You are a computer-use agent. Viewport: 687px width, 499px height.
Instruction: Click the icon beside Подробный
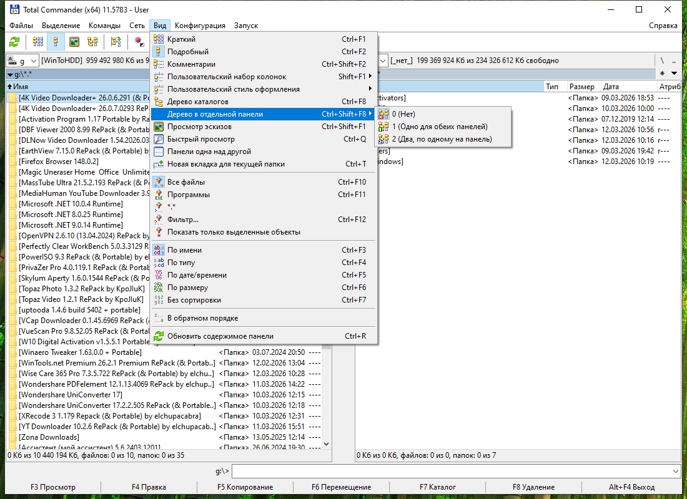coord(159,52)
